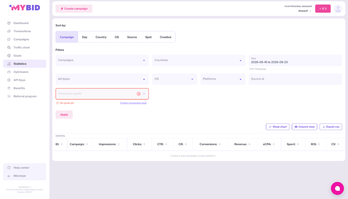Viewport: 348px width, 199px height.
Task: Click the API Keys gear icon
Action: click(x=9, y=80)
